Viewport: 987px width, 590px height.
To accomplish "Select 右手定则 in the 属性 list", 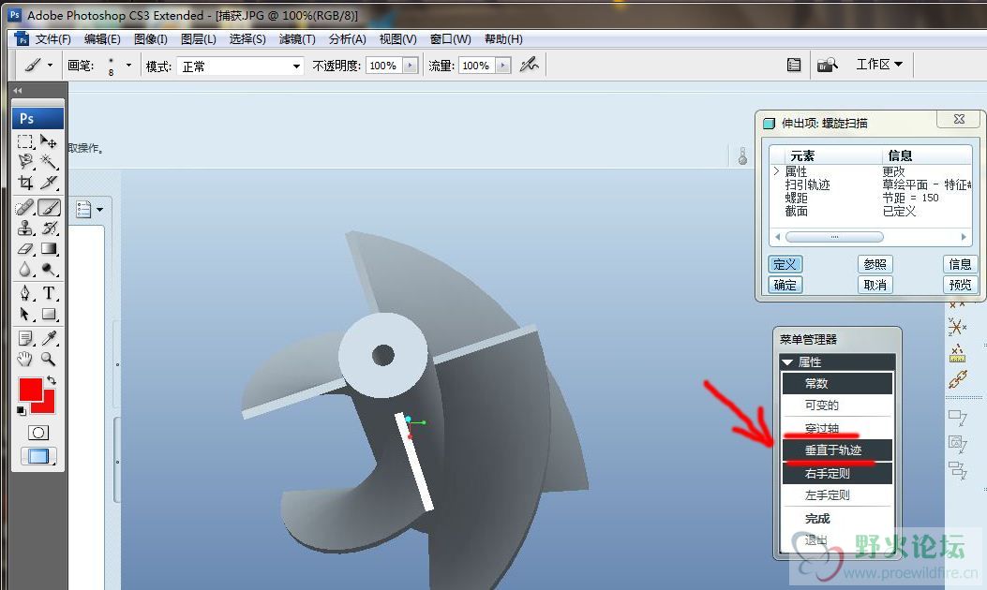I will coord(827,473).
